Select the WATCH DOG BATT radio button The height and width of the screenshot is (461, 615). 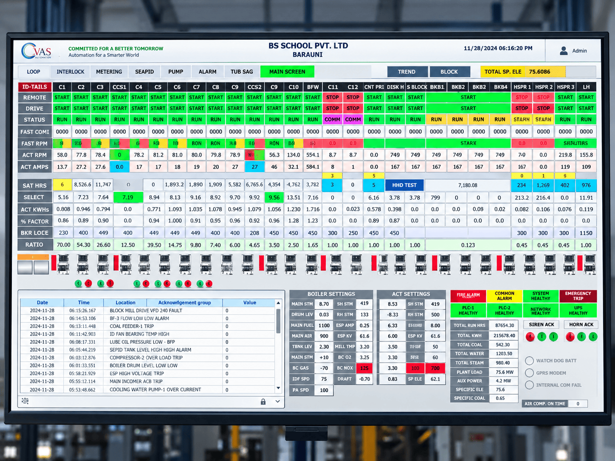click(529, 361)
